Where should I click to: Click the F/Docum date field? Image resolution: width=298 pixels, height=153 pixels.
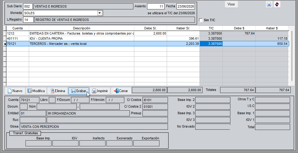[x=80, y=100]
